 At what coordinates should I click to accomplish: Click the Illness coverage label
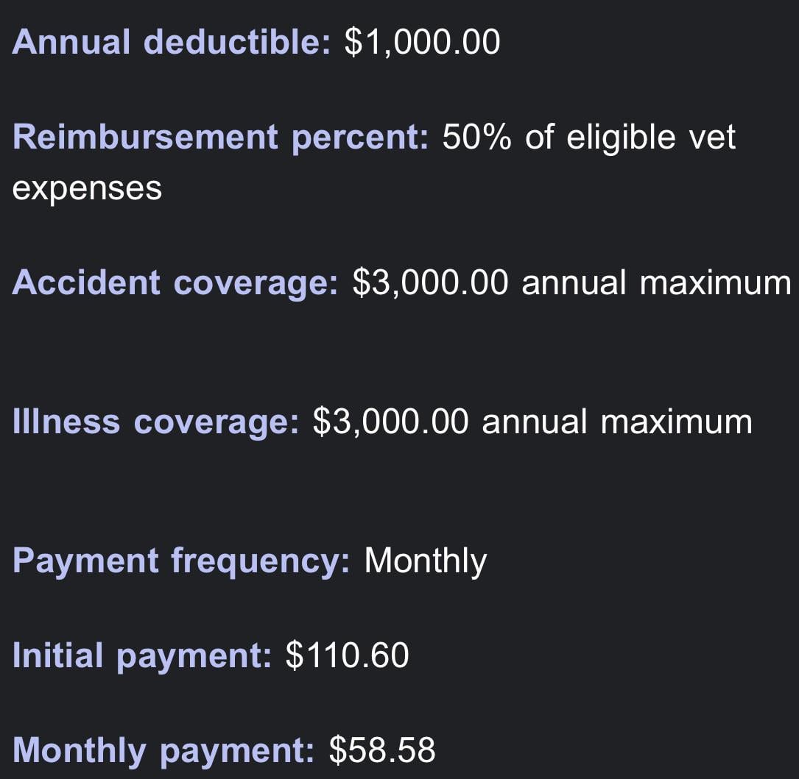pos(155,422)
